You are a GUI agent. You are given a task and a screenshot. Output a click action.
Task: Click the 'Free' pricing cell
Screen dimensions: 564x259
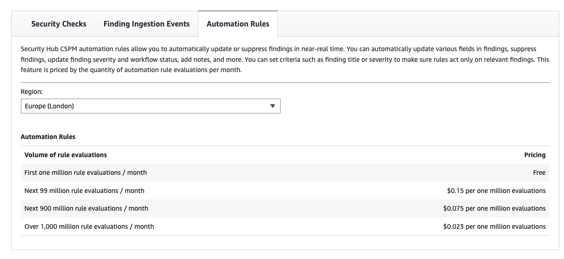(539, 173)
